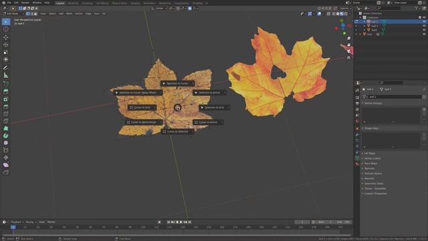Select the Knife tool
428x241 pixels.
point(6,121)
